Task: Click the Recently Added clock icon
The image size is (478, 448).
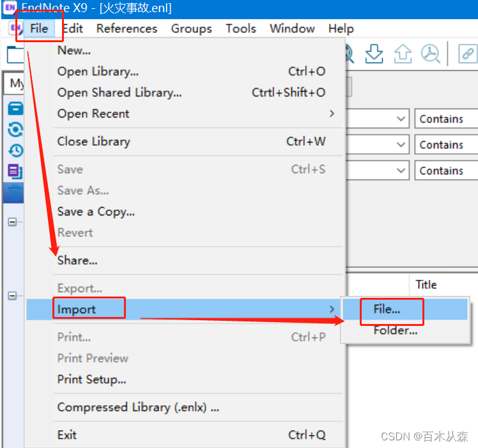Action: tap(15, 150)
